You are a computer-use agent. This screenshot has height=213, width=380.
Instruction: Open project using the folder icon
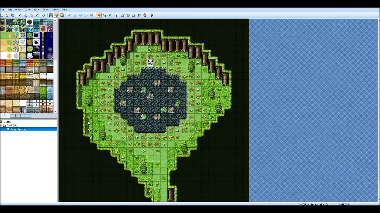(7, 15)
